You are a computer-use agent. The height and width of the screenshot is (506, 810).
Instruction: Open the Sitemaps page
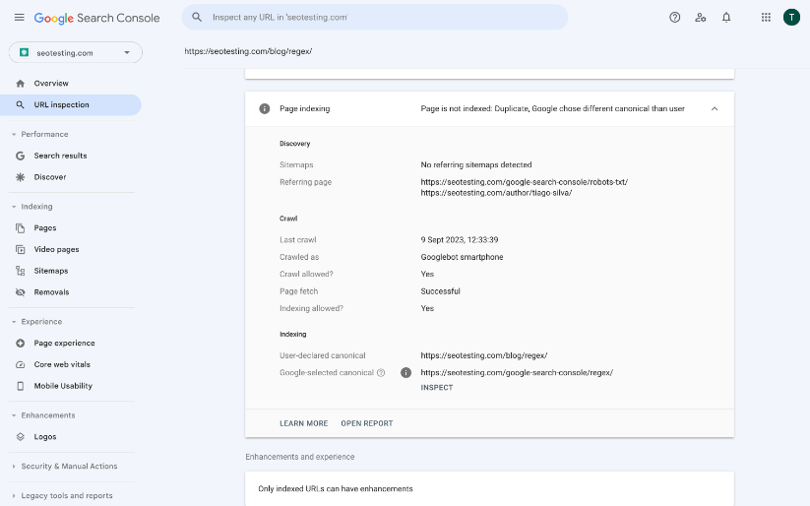pos(51,271)
